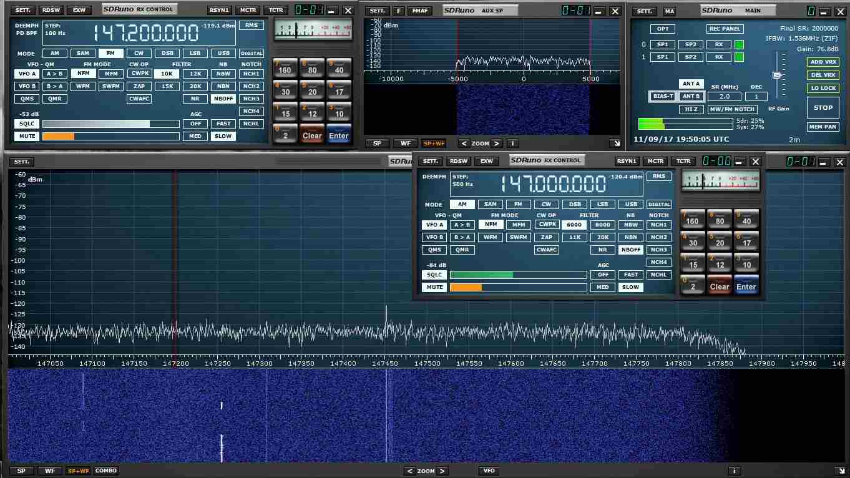This screenshot has height=478, width=850.
Task: Adjust volume bar in lower RX Control
Action: [x=519, y=287]
